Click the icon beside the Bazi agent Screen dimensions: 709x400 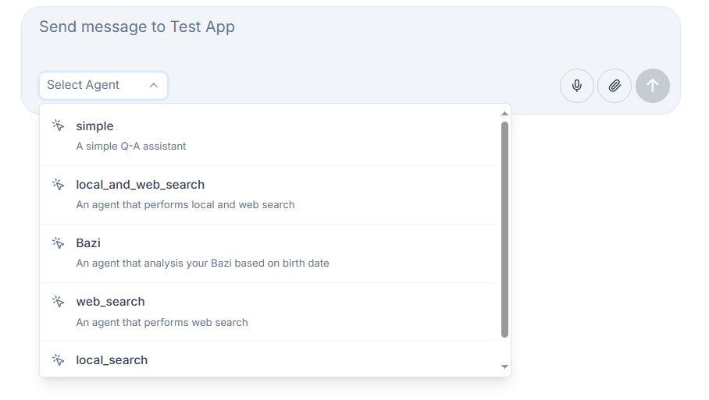click(x=58, y=243)
